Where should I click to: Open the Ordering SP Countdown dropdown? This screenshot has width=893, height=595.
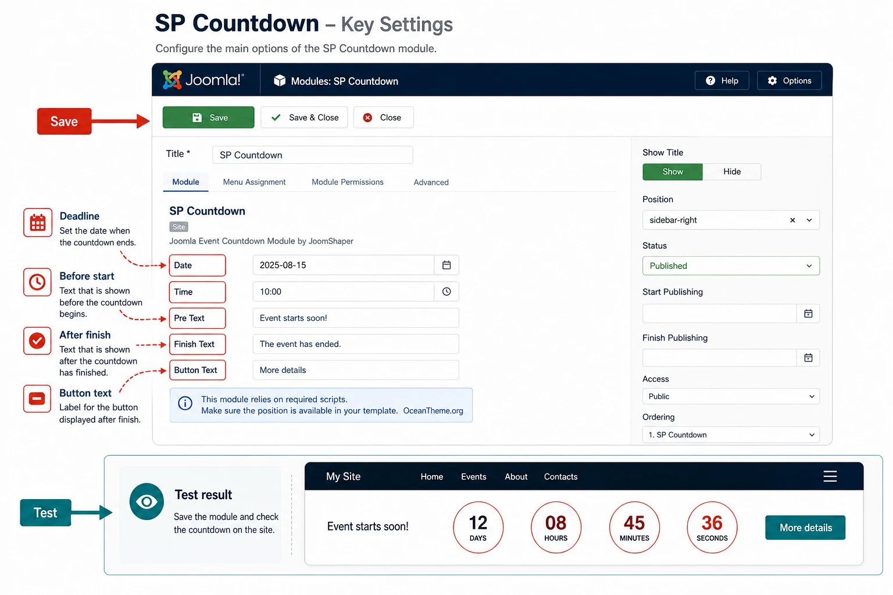coord(731,435)
